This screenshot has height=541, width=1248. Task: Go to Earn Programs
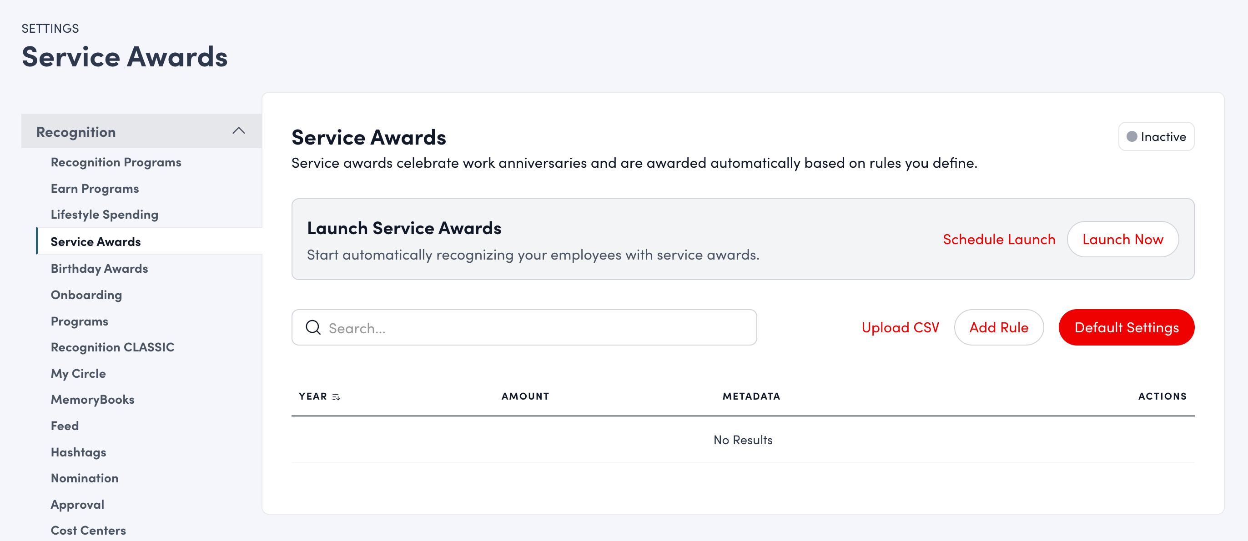point(95,188)
